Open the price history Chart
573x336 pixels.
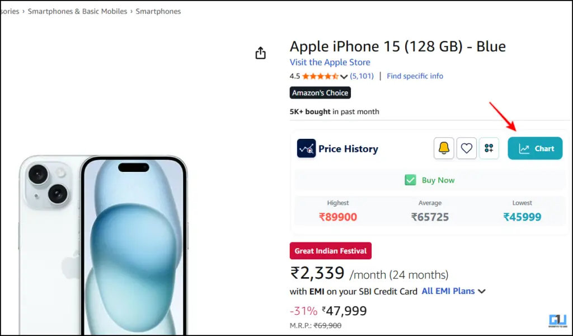535,148
